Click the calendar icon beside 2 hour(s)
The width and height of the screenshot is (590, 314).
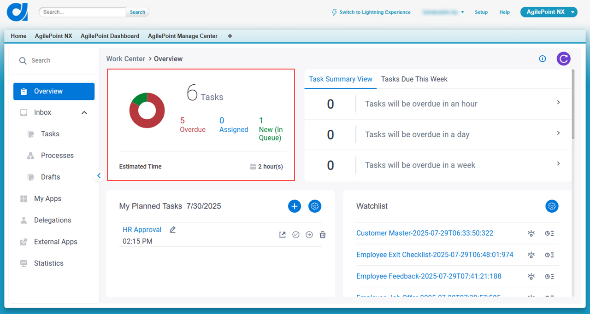click(x=253, y=167)
